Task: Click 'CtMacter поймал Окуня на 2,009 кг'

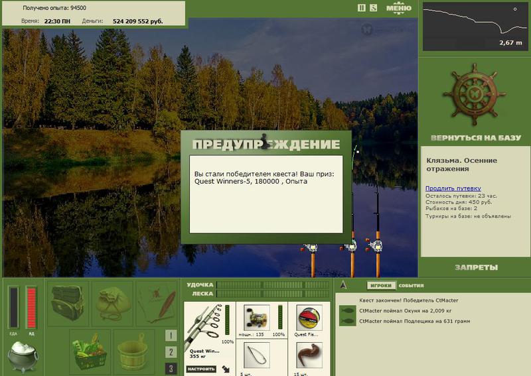Action: (406, 311)
